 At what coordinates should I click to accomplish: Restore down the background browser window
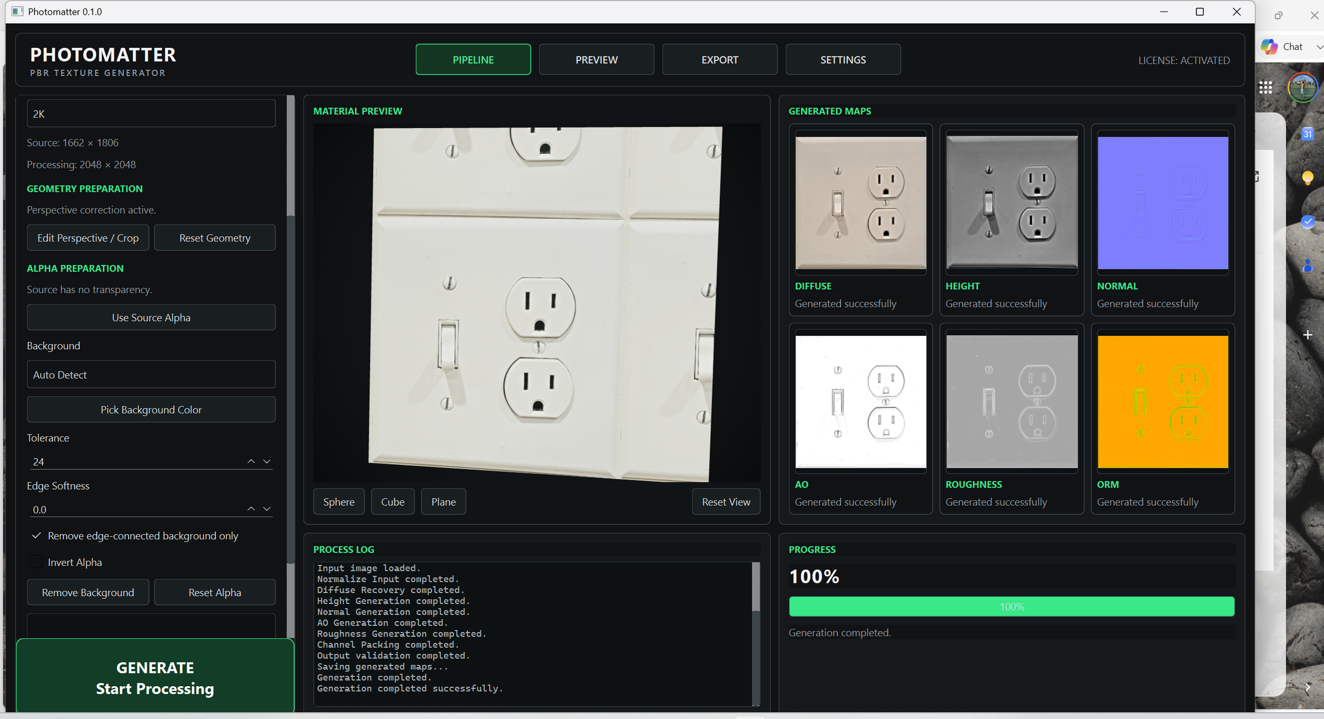pyautogui.click(x=1278, y=15)
